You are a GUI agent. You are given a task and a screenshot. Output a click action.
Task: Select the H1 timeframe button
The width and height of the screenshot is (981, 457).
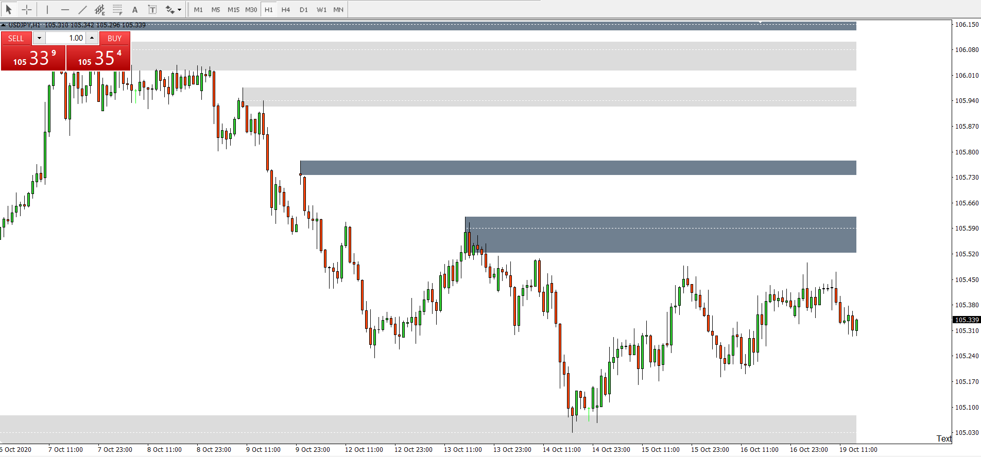pyautogui.click(x=269, y=10)
